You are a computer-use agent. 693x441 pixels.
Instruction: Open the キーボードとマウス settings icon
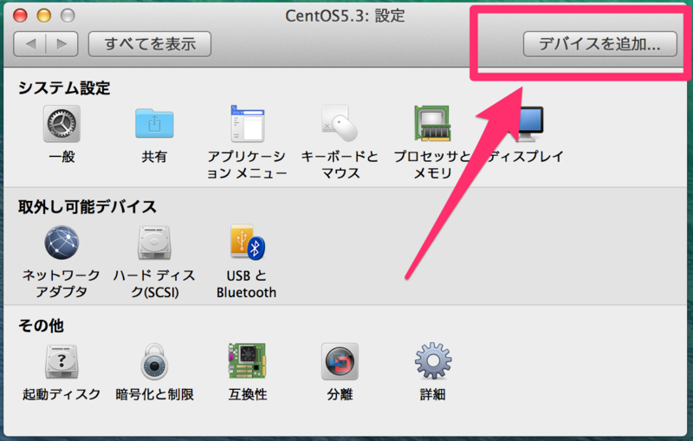(340, 124)
